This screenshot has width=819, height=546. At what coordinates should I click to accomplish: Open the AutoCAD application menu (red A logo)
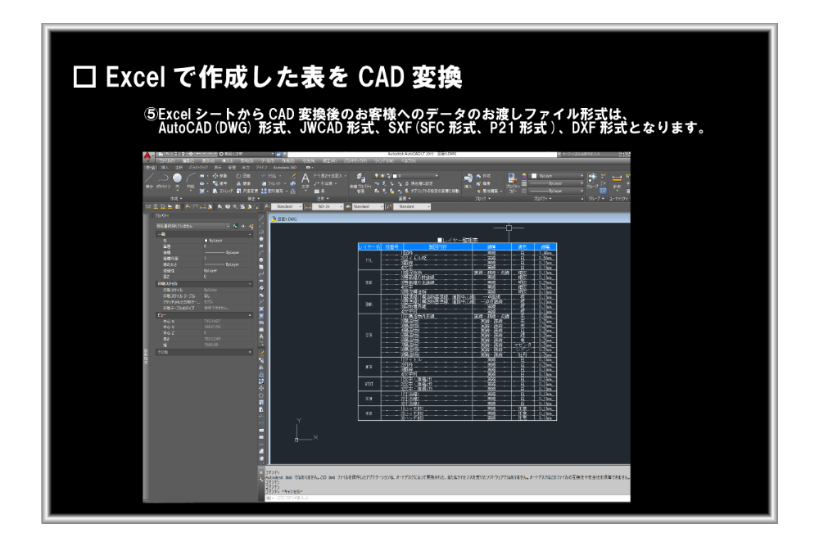(x=147, y=156)
